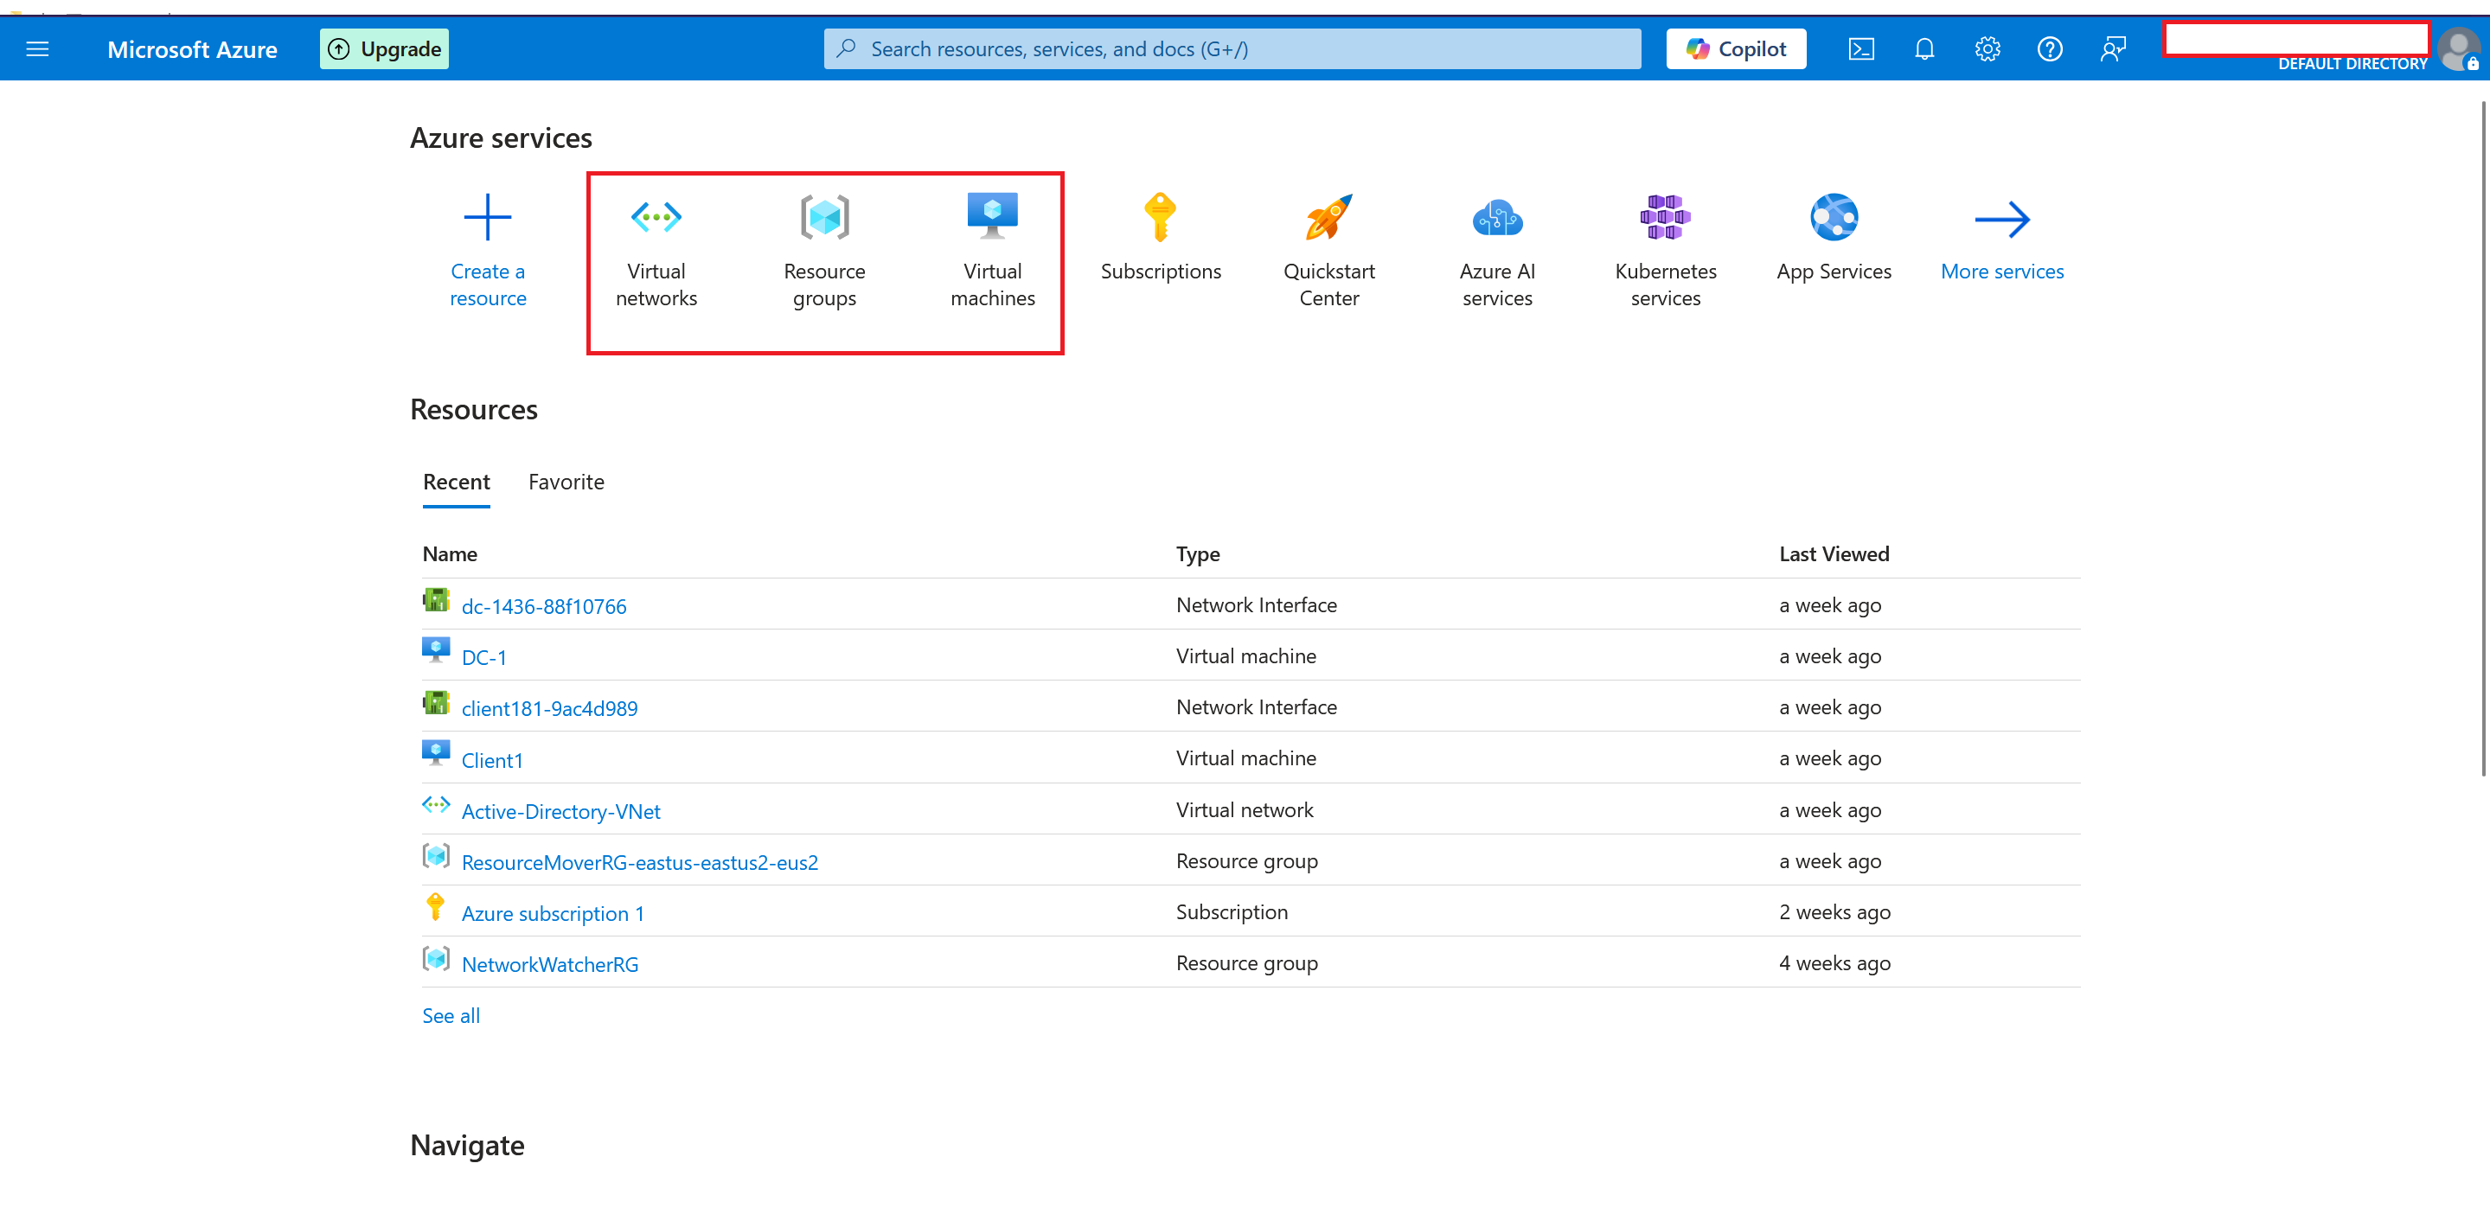Open Subscriptions key icon

[1160, 217]
